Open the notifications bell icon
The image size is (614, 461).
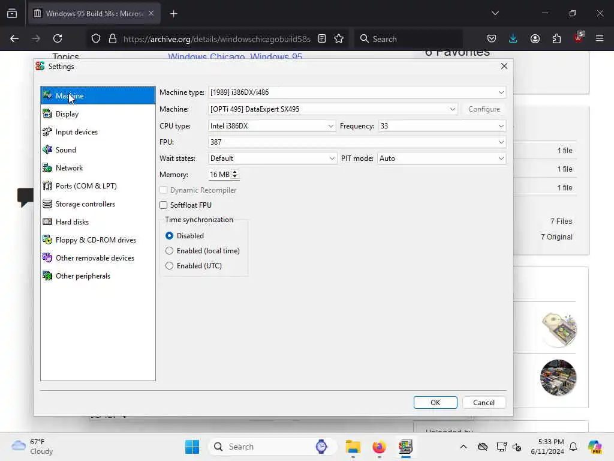pyautogui.click(x=573, y=447)
